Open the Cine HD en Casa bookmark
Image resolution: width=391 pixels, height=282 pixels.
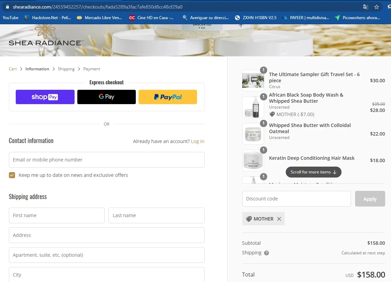(x=151, y=18)
